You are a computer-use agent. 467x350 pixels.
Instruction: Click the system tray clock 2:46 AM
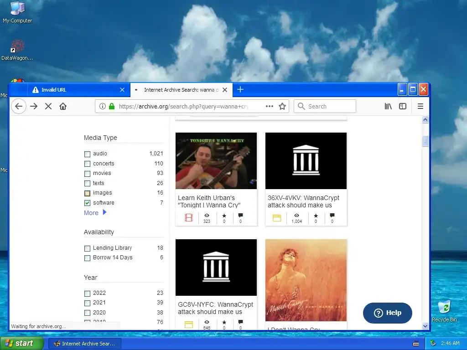click(x=450, y=344)
